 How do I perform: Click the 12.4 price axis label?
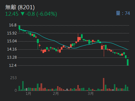click(x=13, y=65)
